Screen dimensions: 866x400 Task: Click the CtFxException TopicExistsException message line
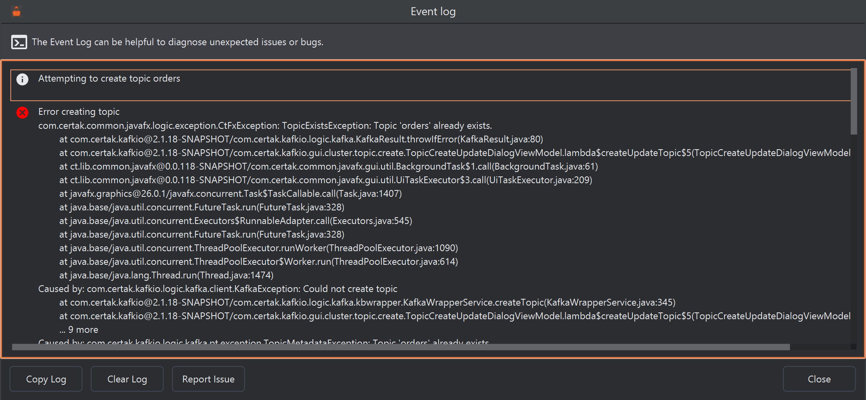[265, 126]
